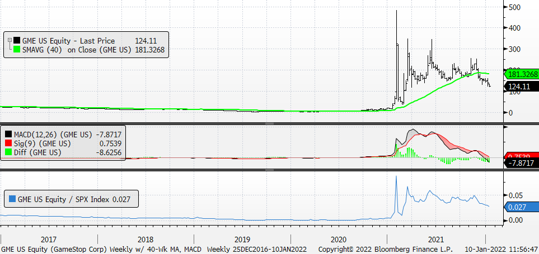
Task: Select 'Sig(9) (GME US)' legend label
Action: pos(43,143)
